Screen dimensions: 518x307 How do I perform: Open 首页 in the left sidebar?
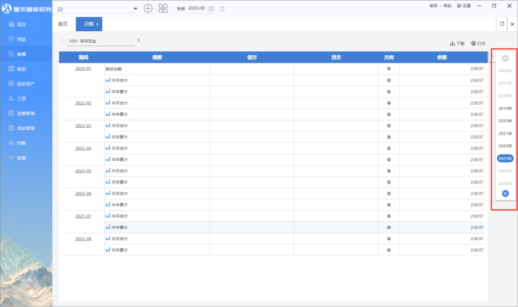(x=21, y=25)
